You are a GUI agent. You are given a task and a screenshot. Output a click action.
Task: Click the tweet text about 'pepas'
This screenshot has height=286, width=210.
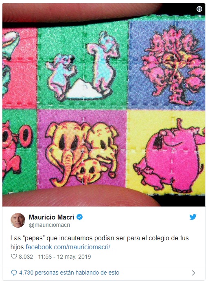click(x=100, y=238)
